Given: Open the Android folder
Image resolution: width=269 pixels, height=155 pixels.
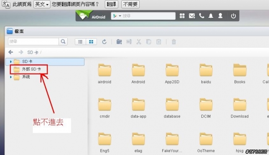Looking at the screenshot, I should click(138, 74).
